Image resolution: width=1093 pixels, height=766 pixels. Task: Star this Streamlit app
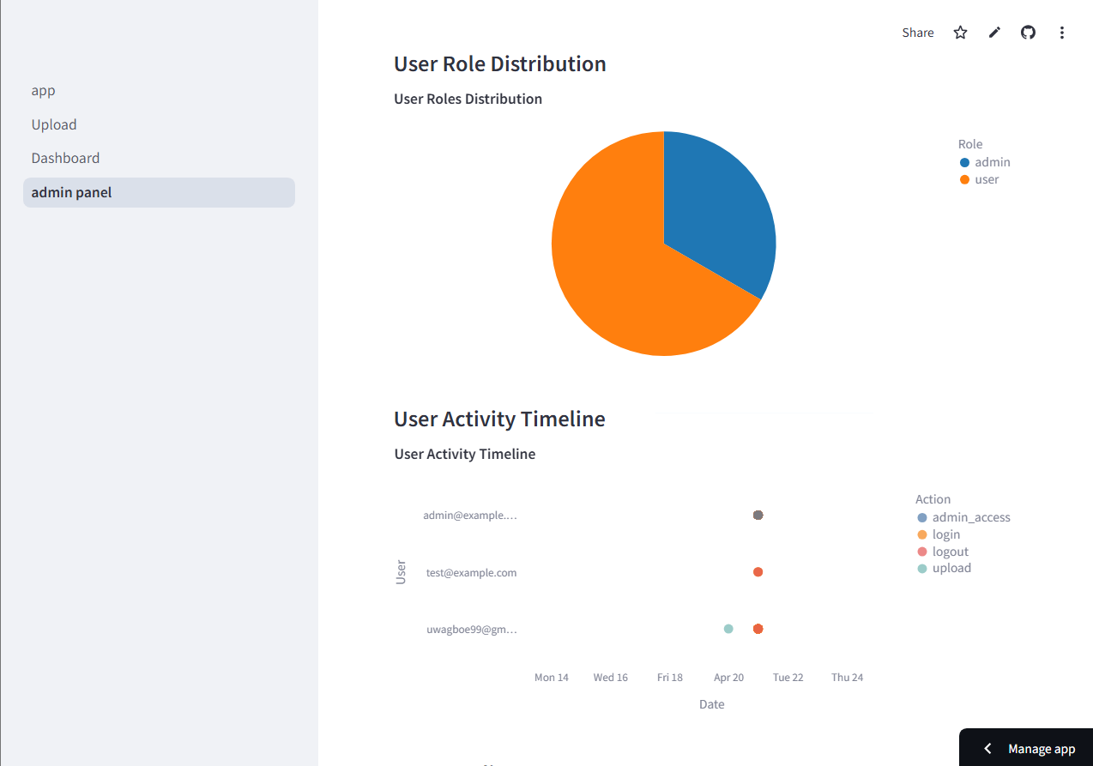coord(959,32)
